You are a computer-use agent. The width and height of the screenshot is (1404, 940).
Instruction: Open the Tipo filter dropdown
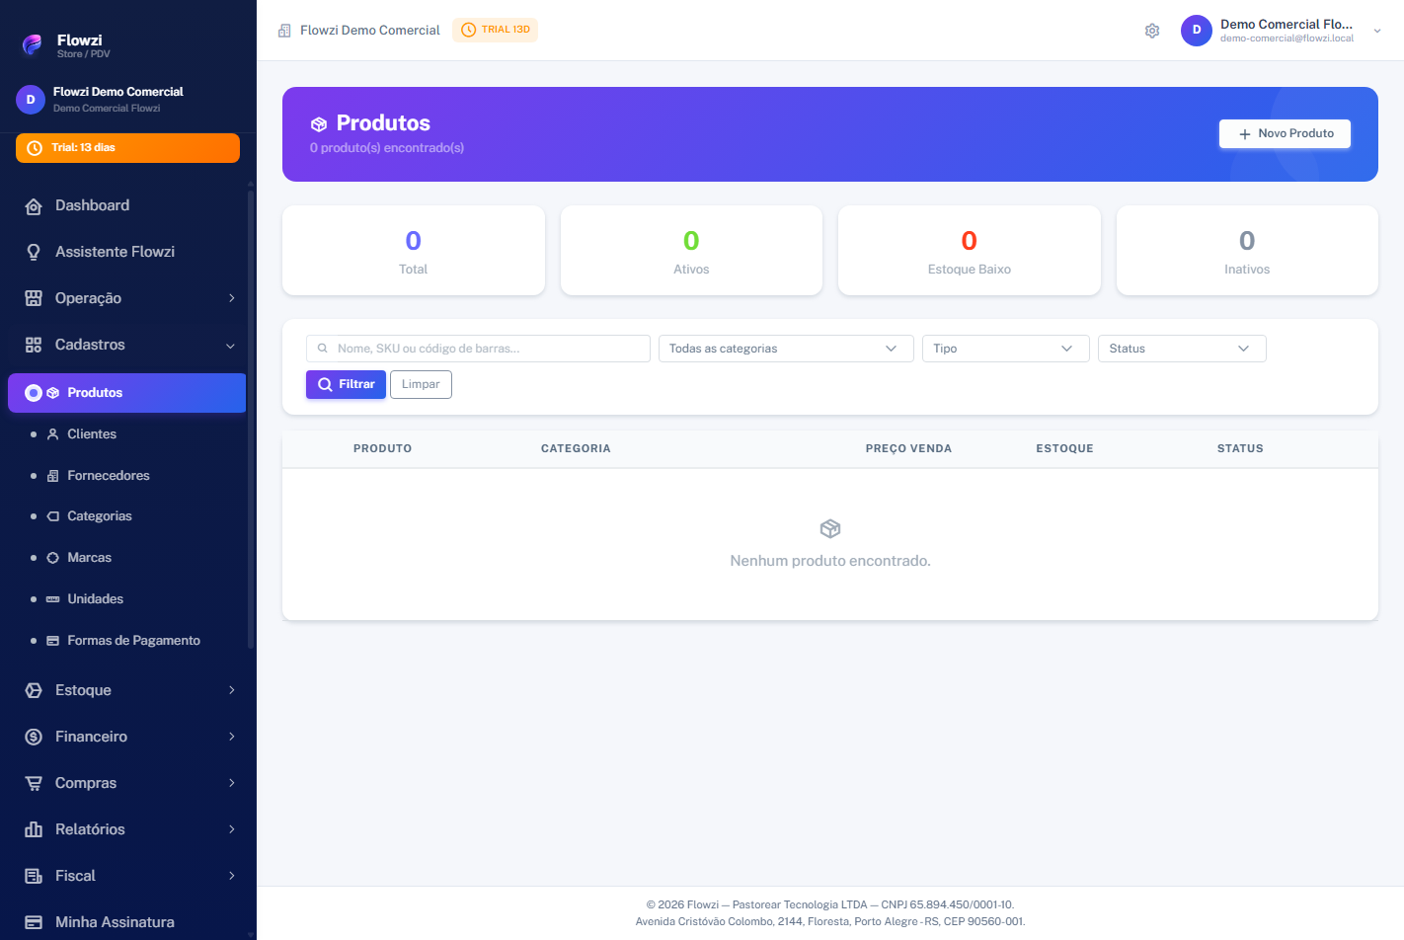click(x=1005, y=349)
